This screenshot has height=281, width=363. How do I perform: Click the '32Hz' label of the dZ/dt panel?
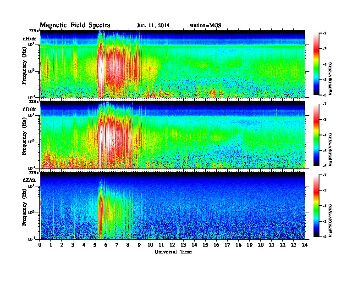(x=34, y=173)
